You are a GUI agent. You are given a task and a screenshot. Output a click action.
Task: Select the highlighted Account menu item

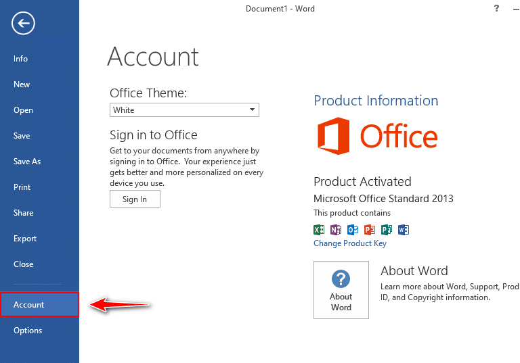40,305
